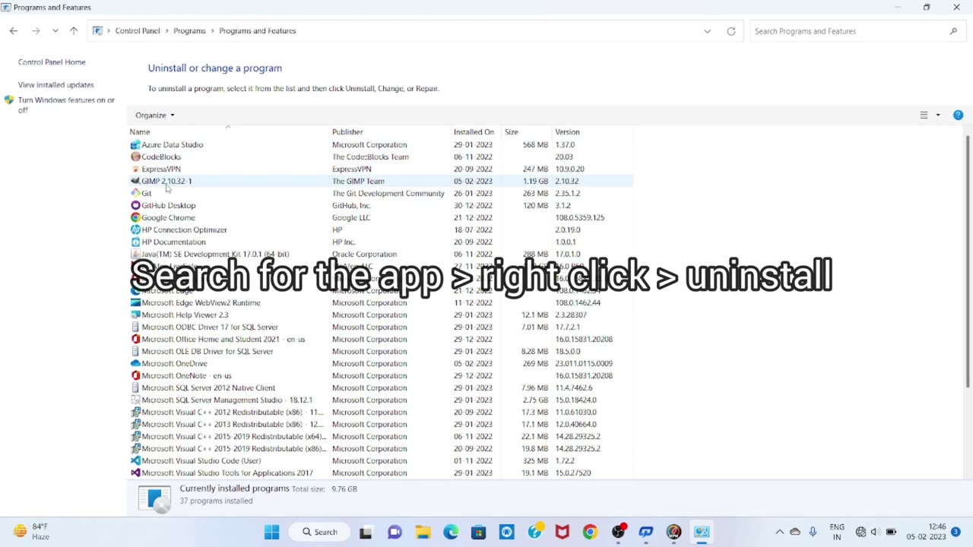973x547 pixels.
Task: Expand the address bar history dropdown
Action: click(x=707, y=31)
